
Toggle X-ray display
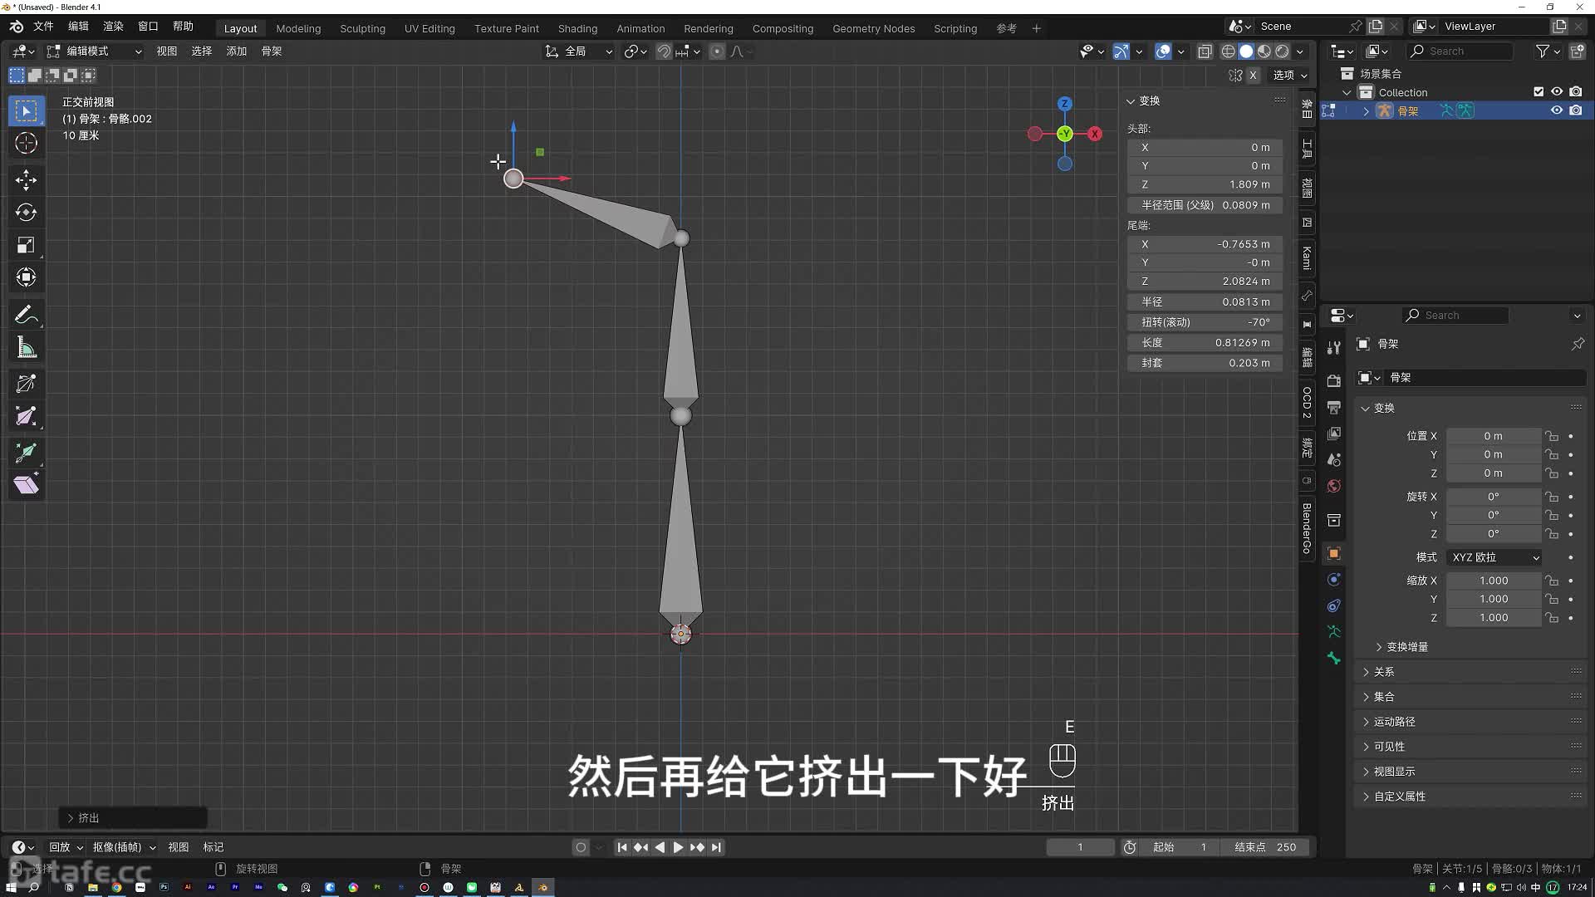(1205, 51)
